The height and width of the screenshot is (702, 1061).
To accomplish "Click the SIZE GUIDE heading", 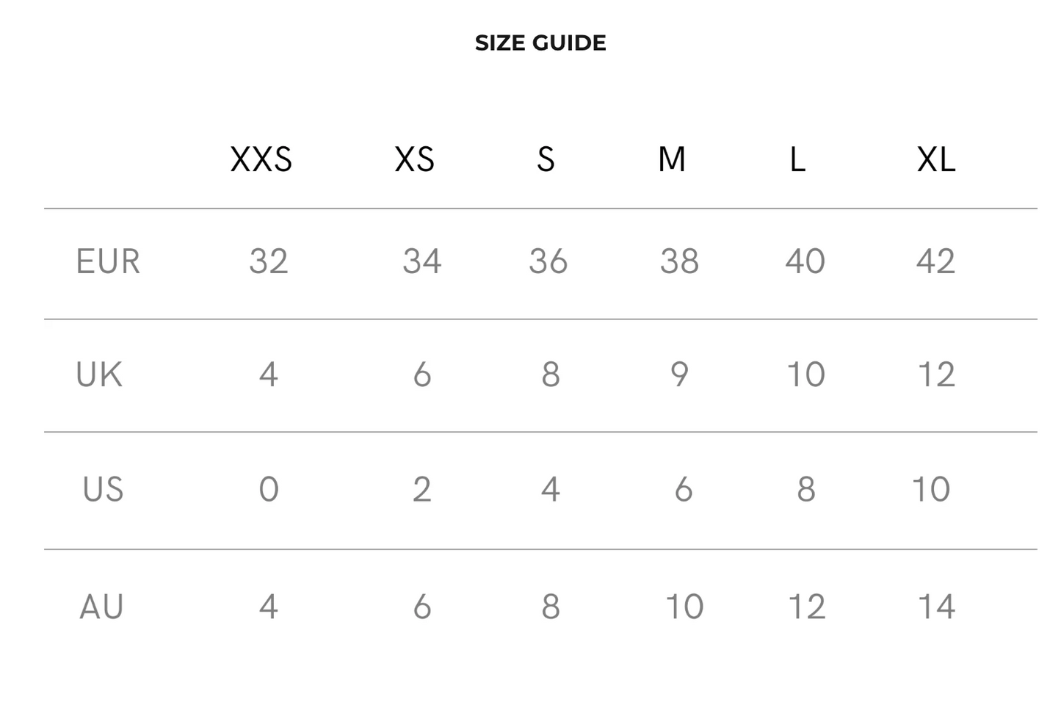I will [540, 43].
